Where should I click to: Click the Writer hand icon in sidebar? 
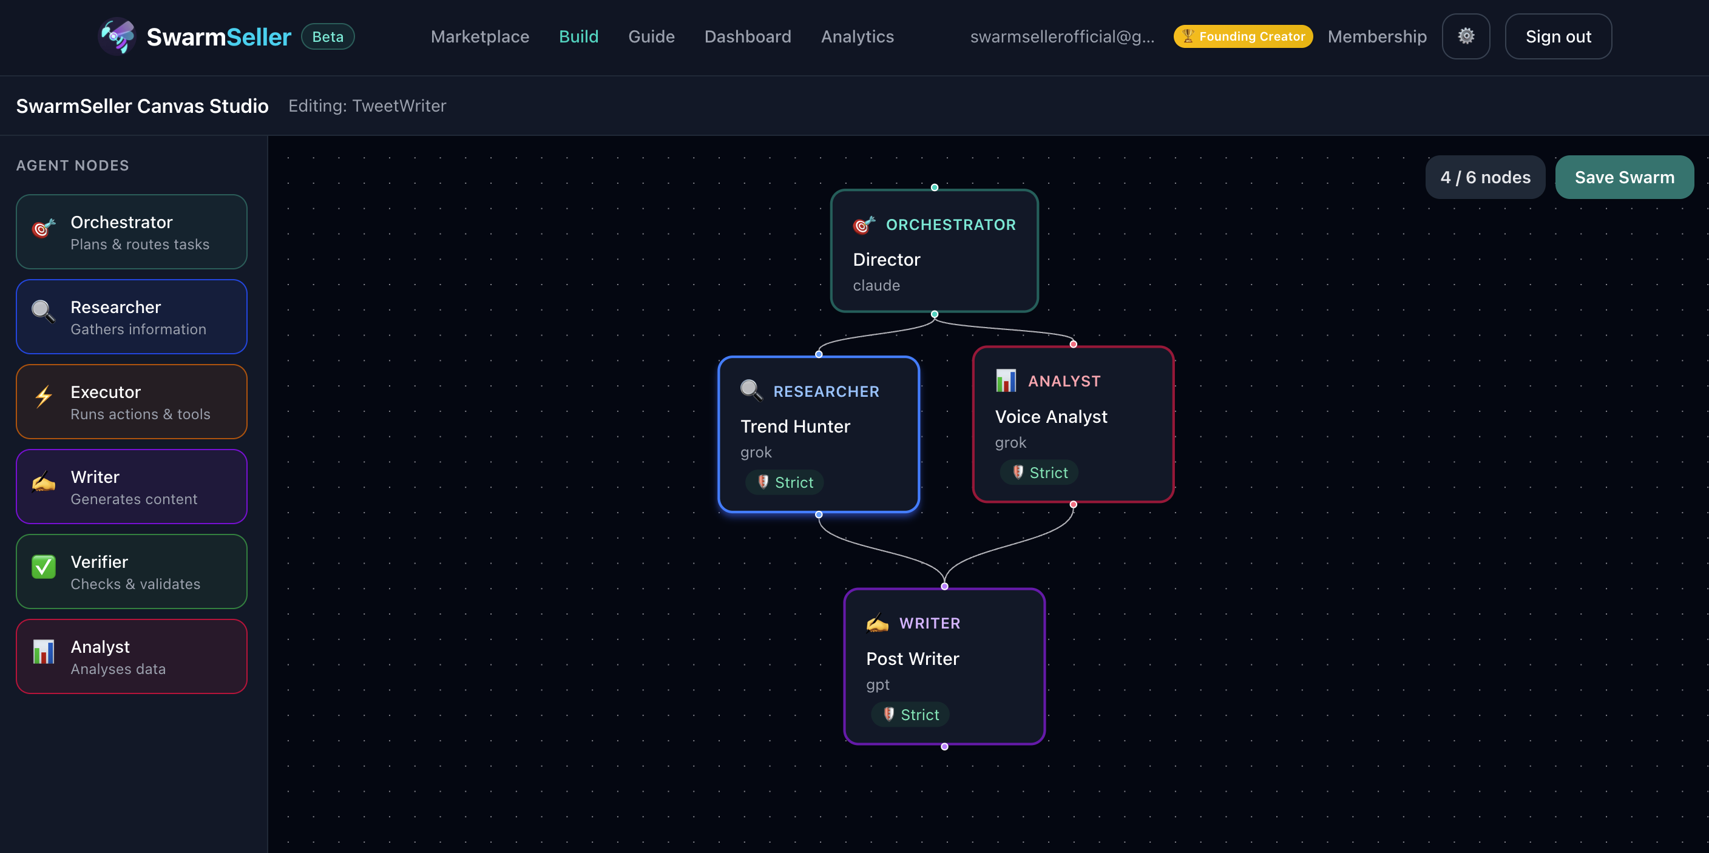coord(44,482)
